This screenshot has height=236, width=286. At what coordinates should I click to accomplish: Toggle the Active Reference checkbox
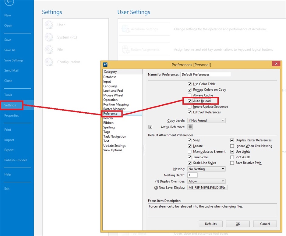click(150, 127)
